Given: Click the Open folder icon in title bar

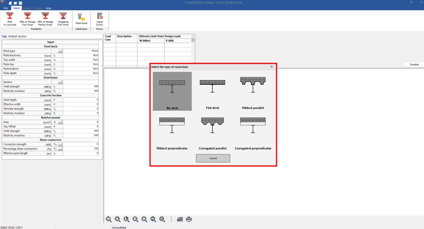Looking at the screenshot, I should click(15, 3).
